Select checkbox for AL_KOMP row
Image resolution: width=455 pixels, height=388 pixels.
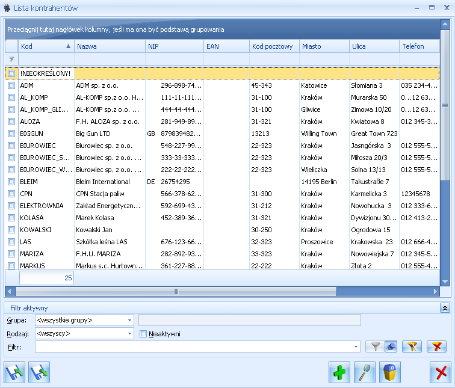point(11,97)
